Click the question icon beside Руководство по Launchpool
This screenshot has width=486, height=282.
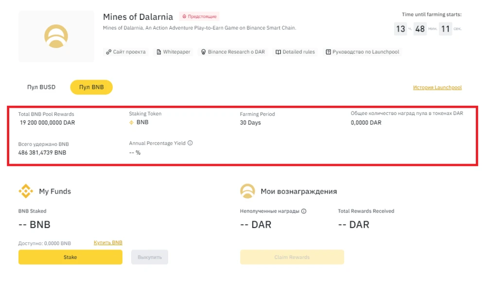[x=328, y=52]
